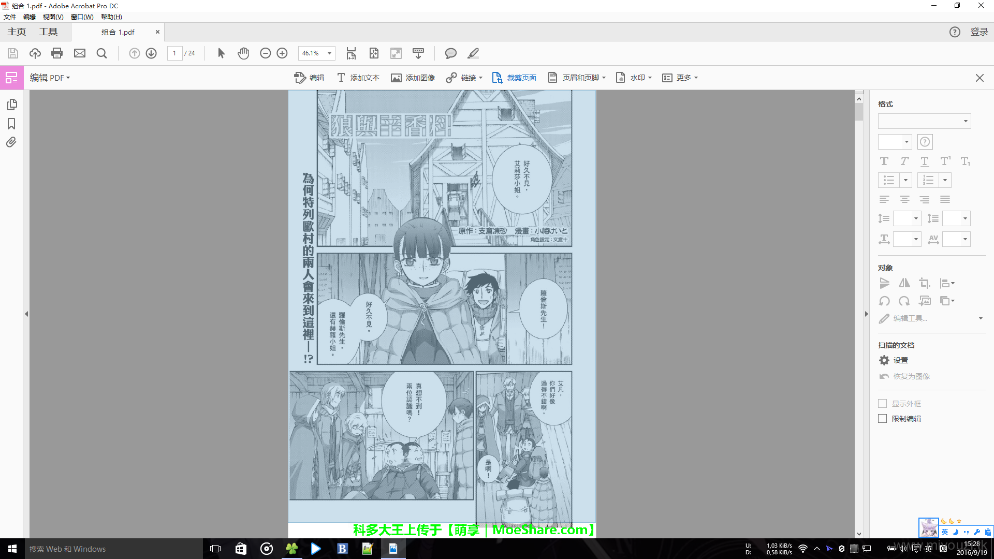Switch to the 主页 tab
Image resolution: width=994 pixels, height=559 pixels.
(17, 32)
